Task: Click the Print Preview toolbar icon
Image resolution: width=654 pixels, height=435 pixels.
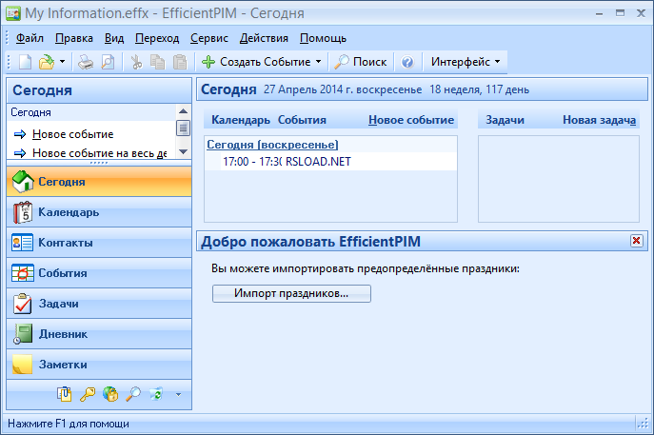Action: [108, 62]
